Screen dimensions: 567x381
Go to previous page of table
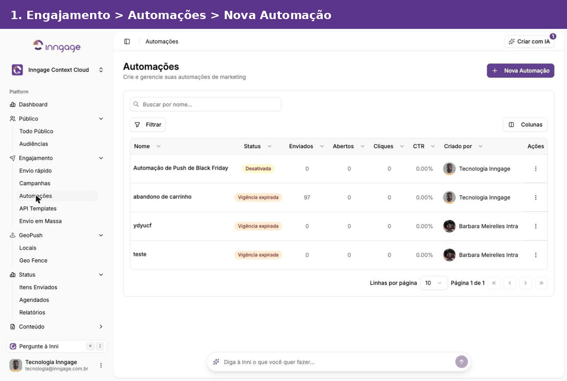tap(510, 283)
